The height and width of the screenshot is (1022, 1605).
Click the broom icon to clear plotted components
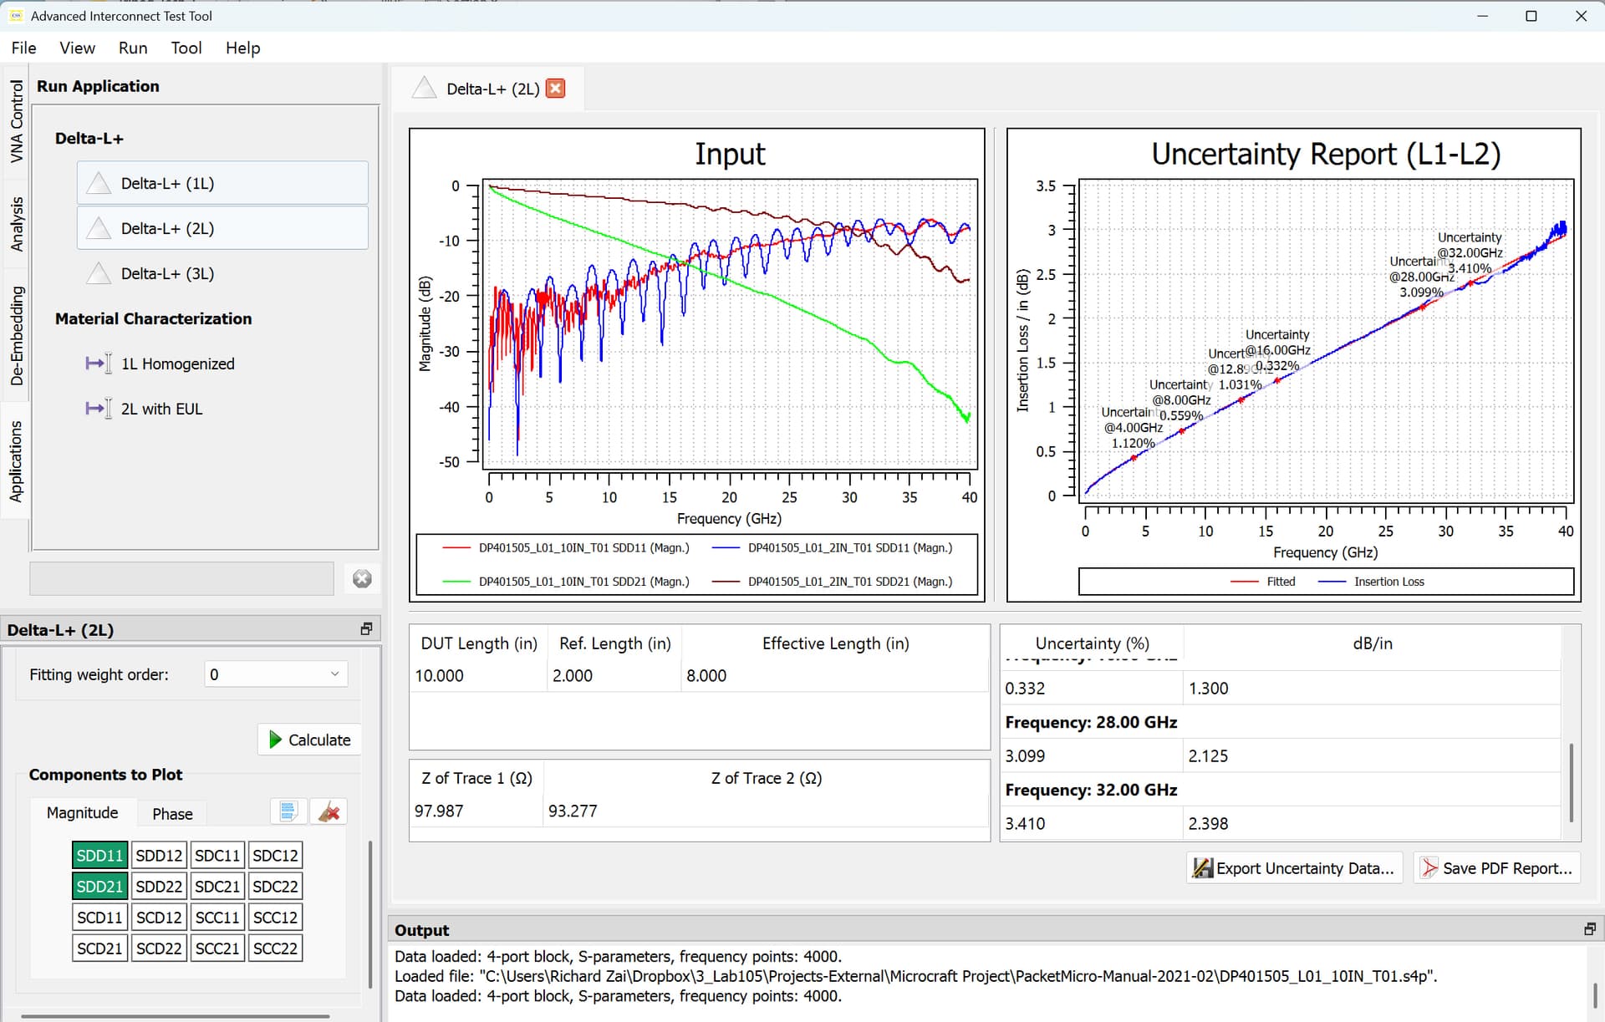(329, 811)
